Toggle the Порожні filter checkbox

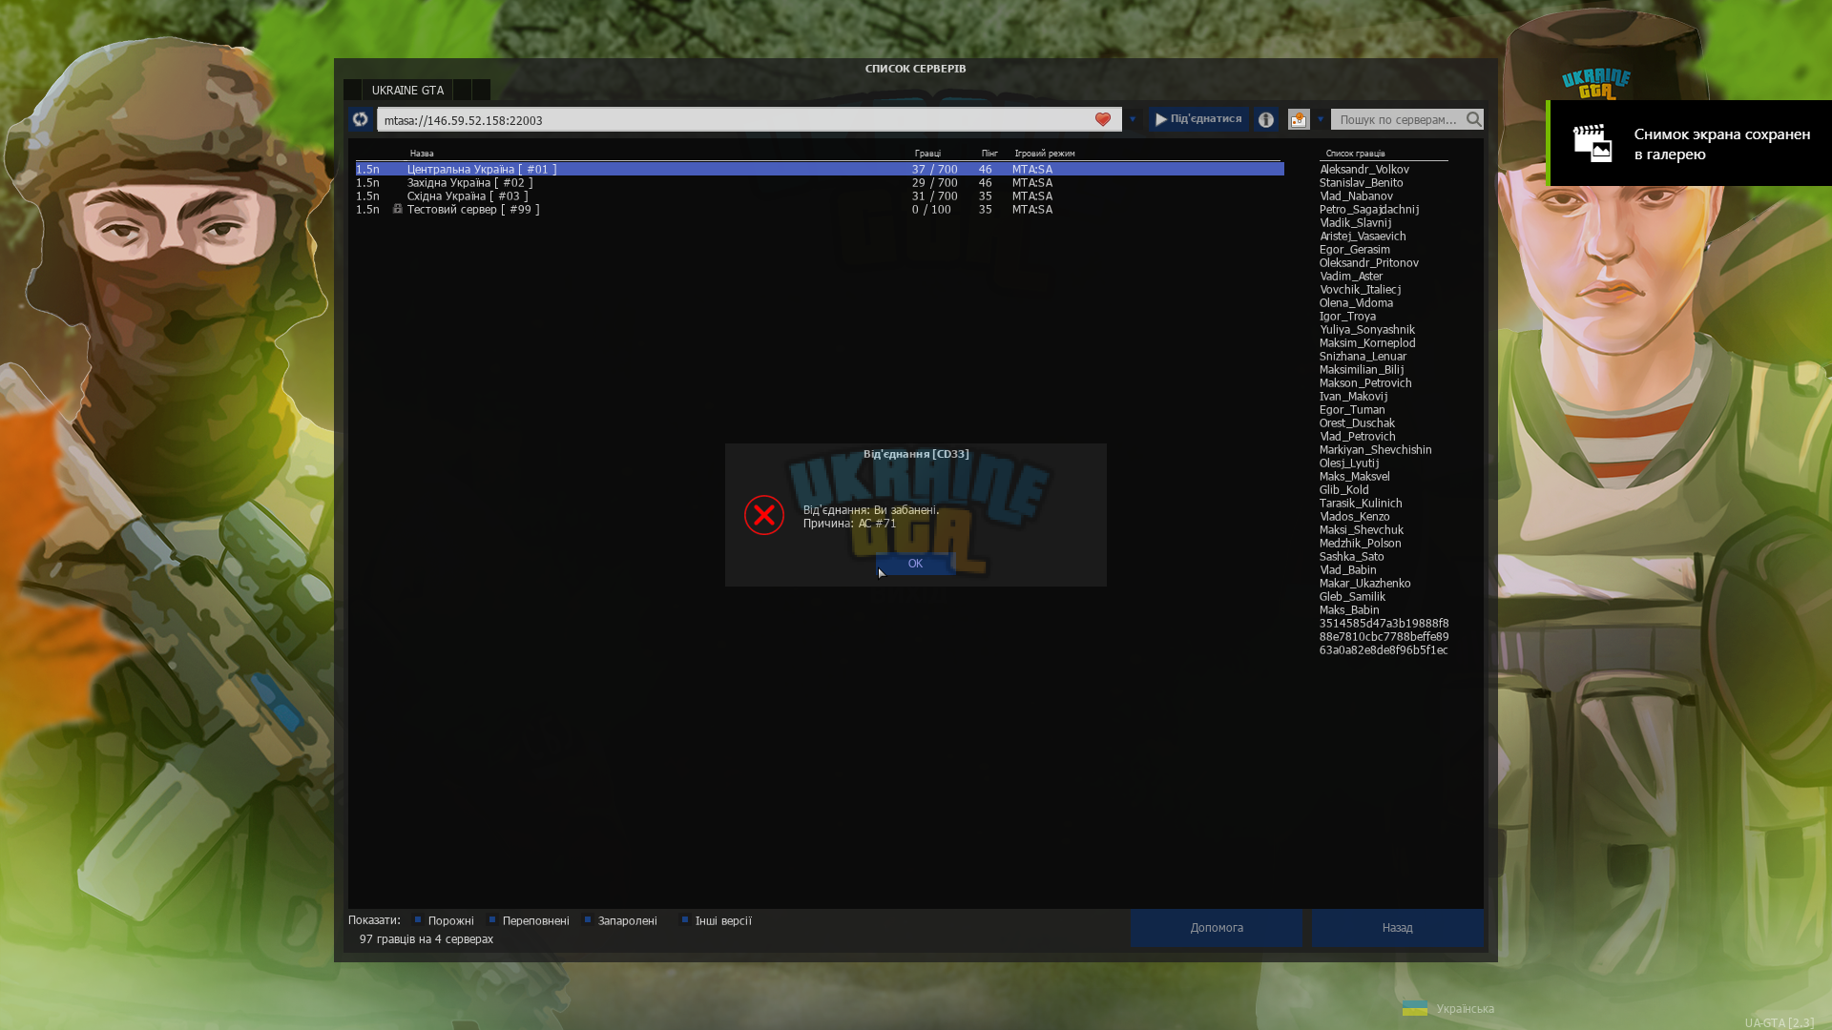tap(418, 920)
